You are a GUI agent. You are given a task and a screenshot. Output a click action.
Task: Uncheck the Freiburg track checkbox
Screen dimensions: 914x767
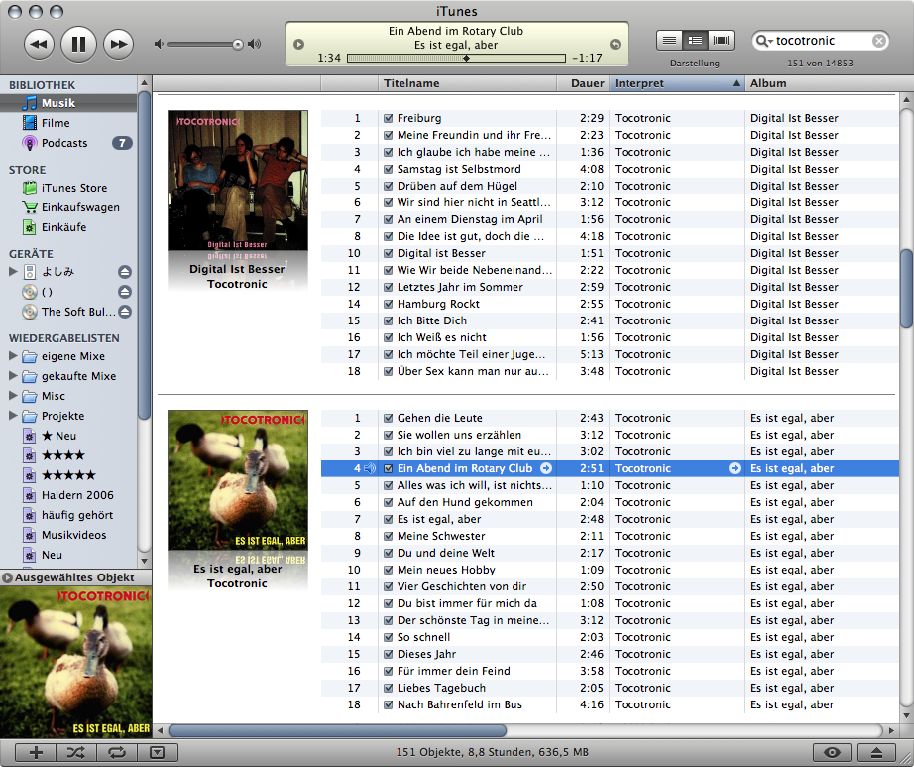pos(389,118)
